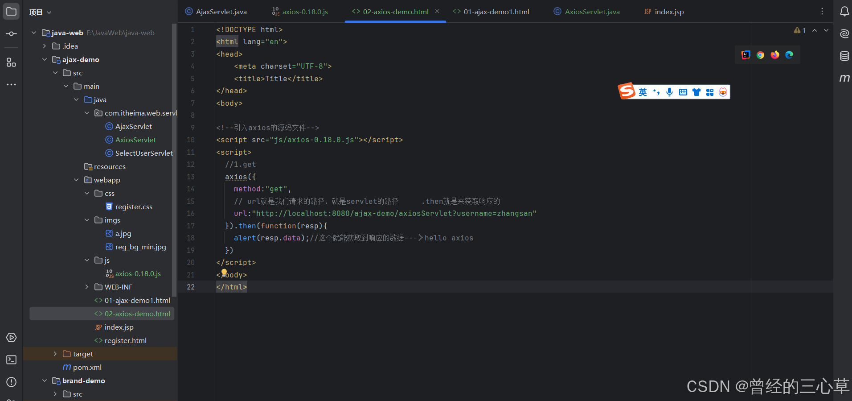Screen dimensions: 852x401
Task: Switch to AxiosServlet.java tab
Action: click(x=587, y=12)
